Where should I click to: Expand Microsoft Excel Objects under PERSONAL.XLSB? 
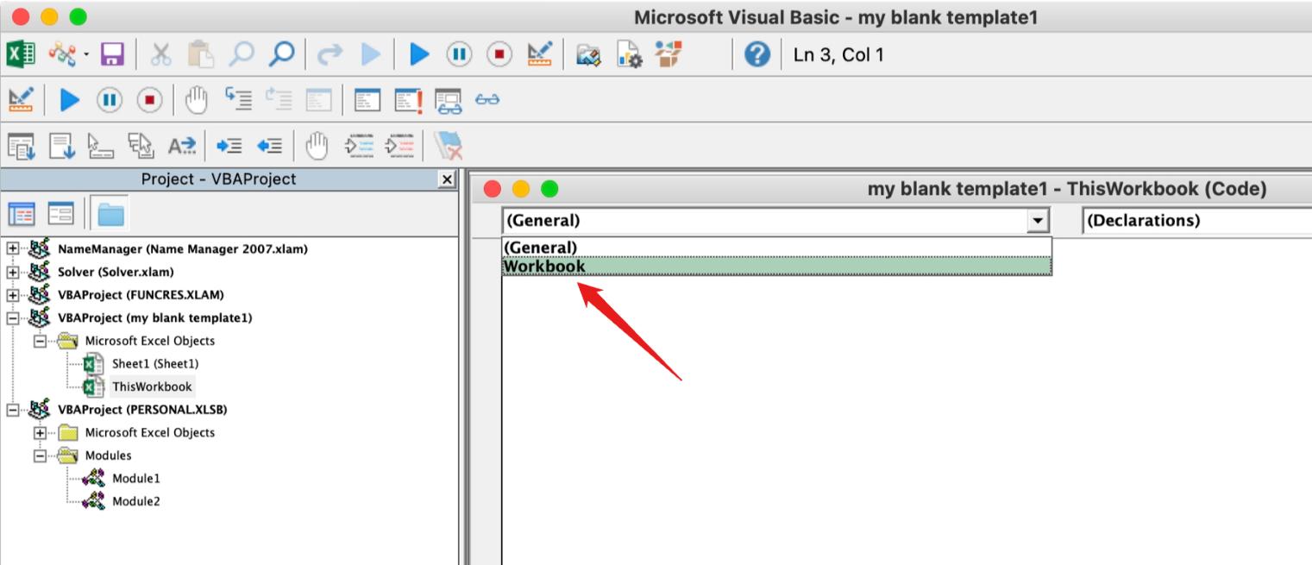pos(40,432)
